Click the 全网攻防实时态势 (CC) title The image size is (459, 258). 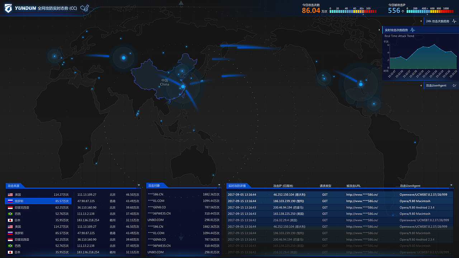point(57,8)
